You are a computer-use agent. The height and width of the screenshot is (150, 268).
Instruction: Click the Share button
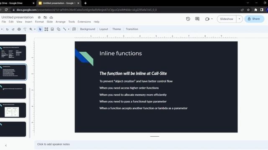coord(254,19)
